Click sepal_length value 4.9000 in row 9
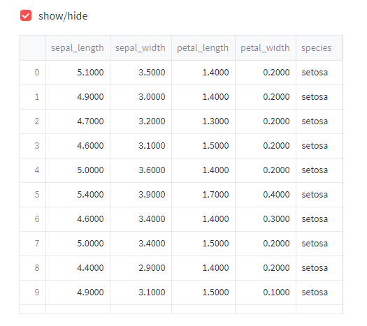The height and width of the screenshot is (326, 367). click(90, 292)
